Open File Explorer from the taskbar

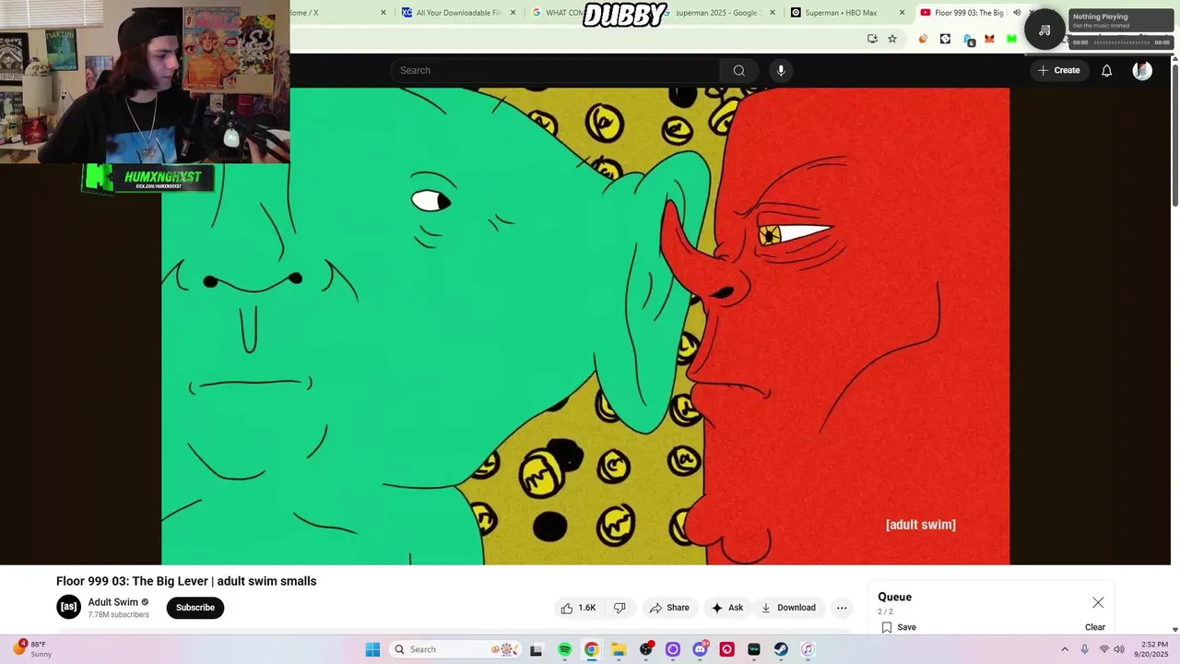pyautogui.click(x=619, y=649)
